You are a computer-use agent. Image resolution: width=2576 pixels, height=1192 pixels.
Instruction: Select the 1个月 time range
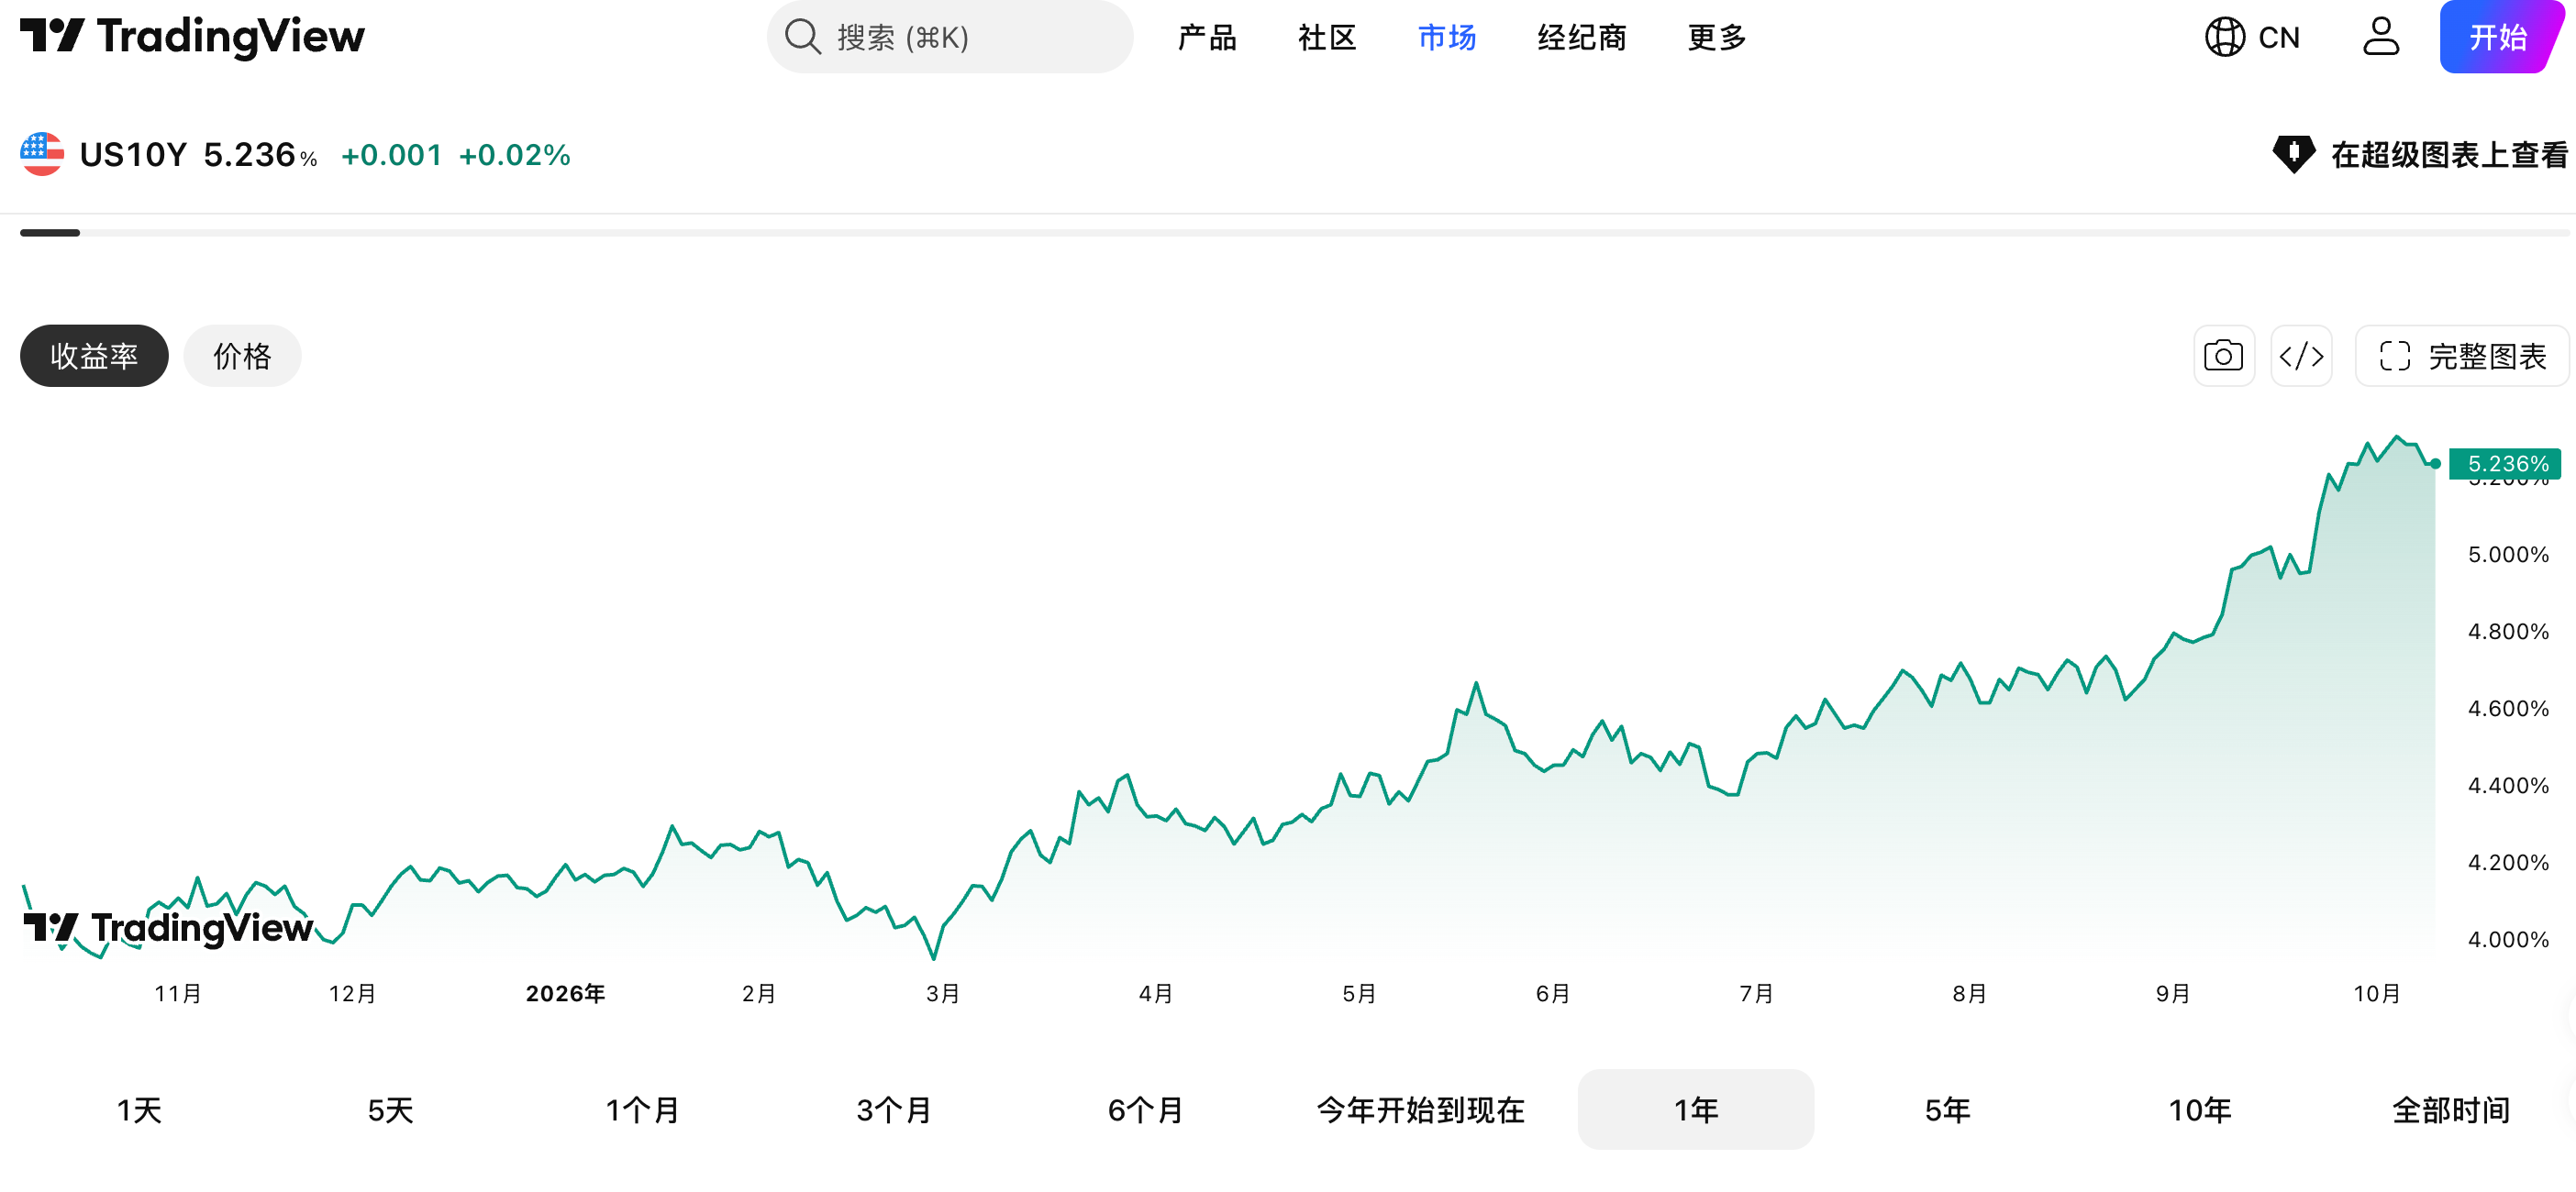click(x=642, y=1109)
